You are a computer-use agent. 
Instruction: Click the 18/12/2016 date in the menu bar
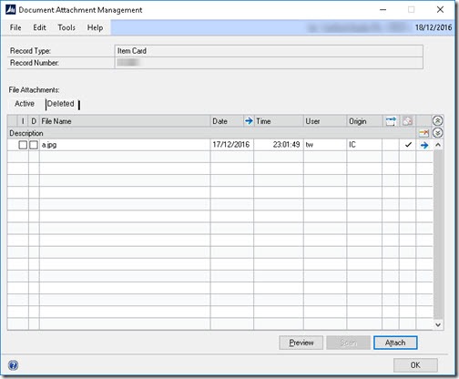point(433,27)
